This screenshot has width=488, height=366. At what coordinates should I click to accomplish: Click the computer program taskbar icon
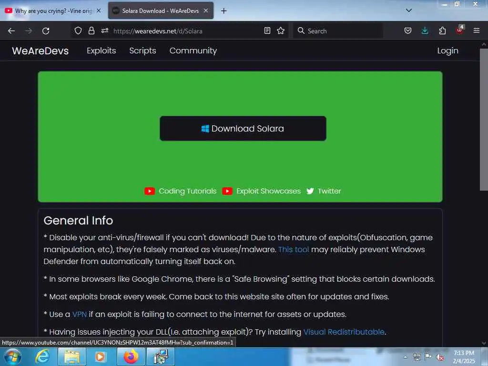click(x=161, y=356)
